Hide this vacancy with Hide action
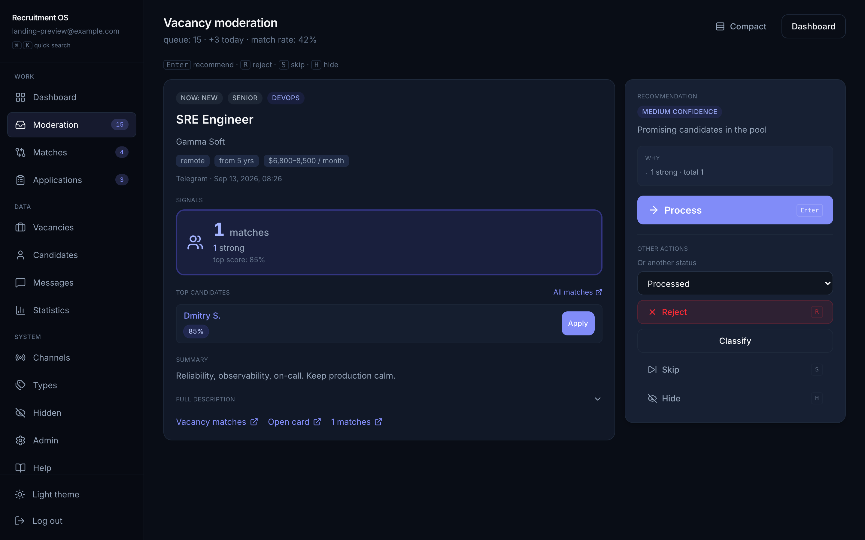865x540 pixels. point(735,398)
